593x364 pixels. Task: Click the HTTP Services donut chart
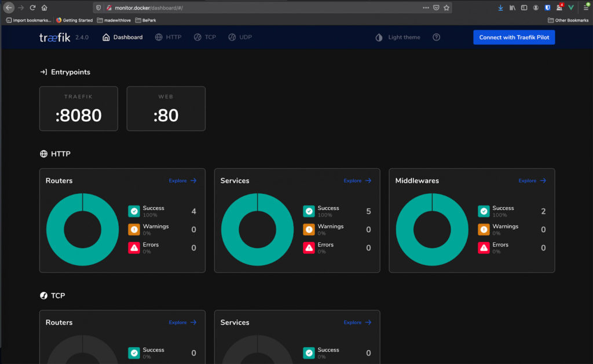(x=257, y=229)
